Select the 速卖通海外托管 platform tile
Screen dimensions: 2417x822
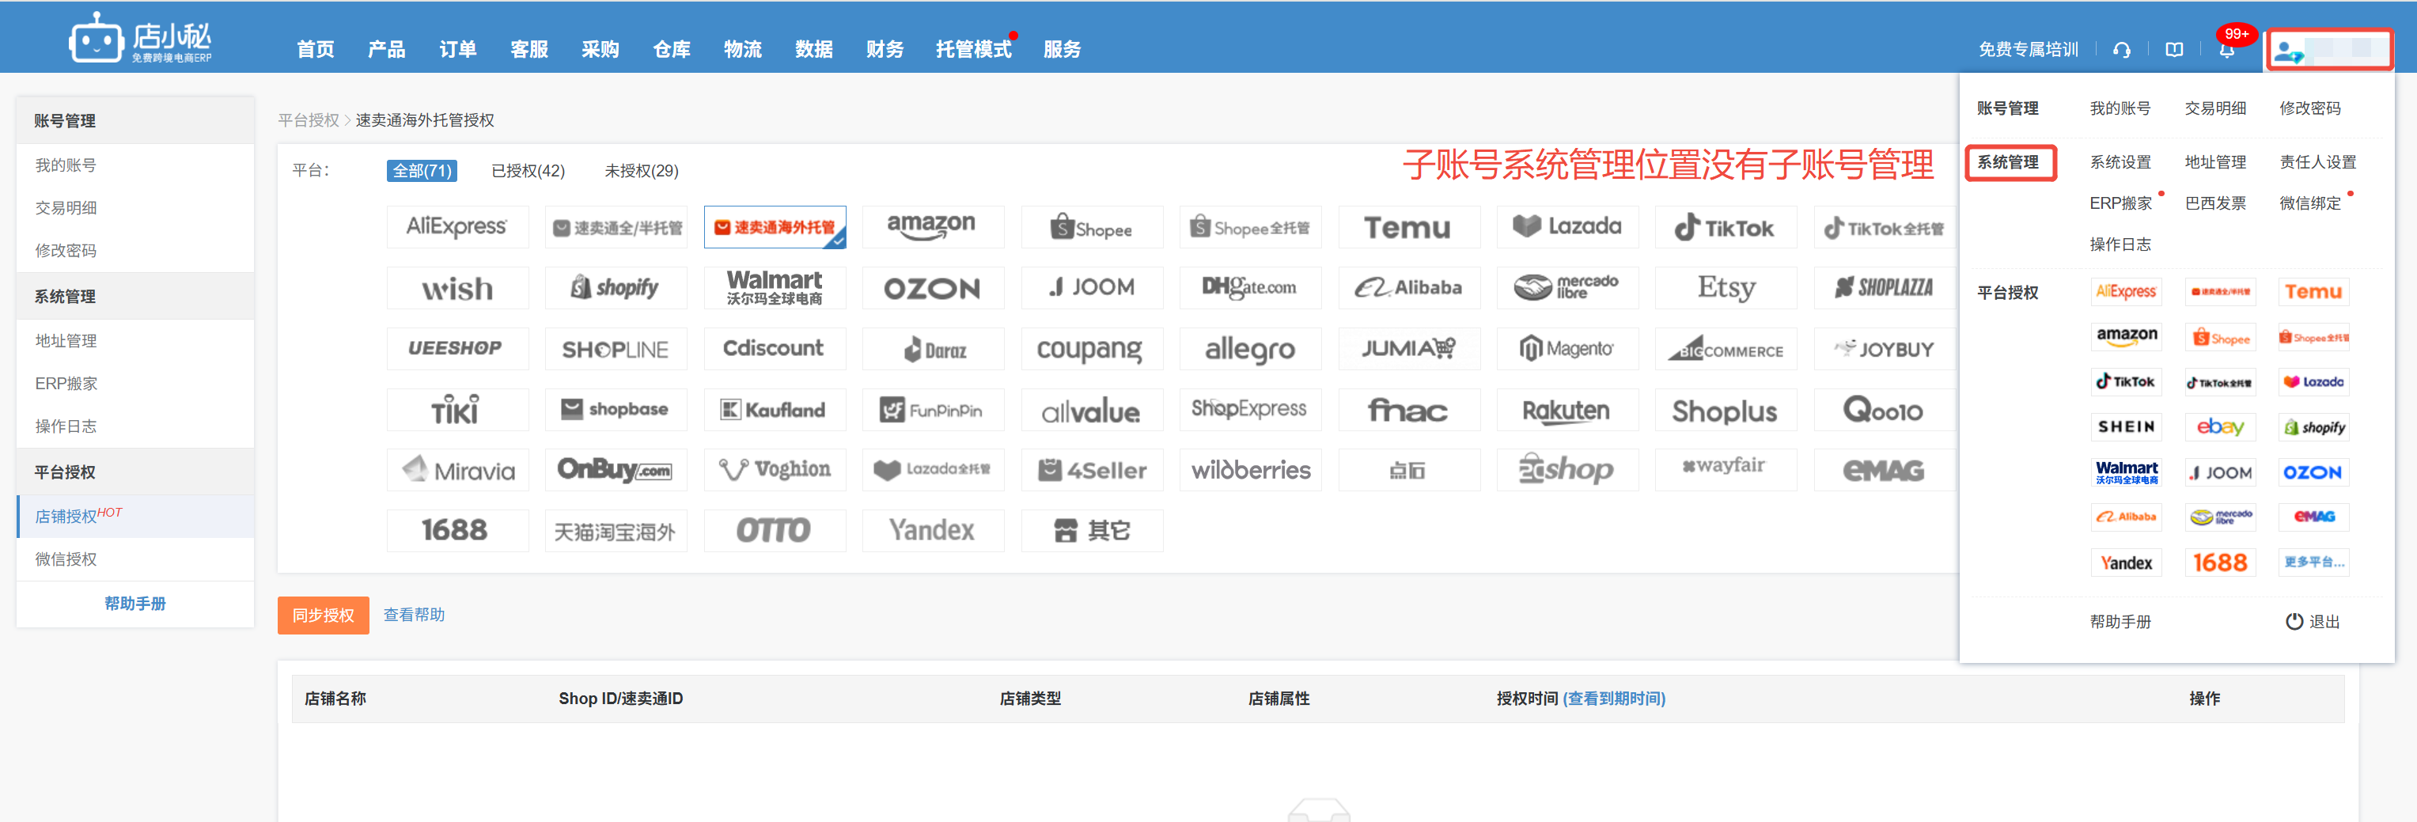point(774,227)
